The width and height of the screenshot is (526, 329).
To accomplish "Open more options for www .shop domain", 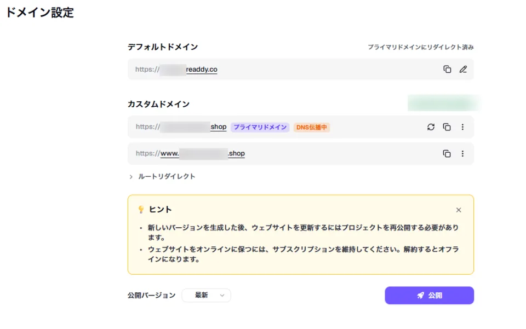I will (x=462, y=153).
